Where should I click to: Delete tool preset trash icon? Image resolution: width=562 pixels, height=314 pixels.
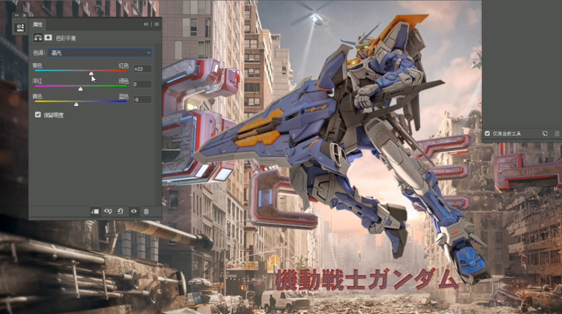(557, 134)
